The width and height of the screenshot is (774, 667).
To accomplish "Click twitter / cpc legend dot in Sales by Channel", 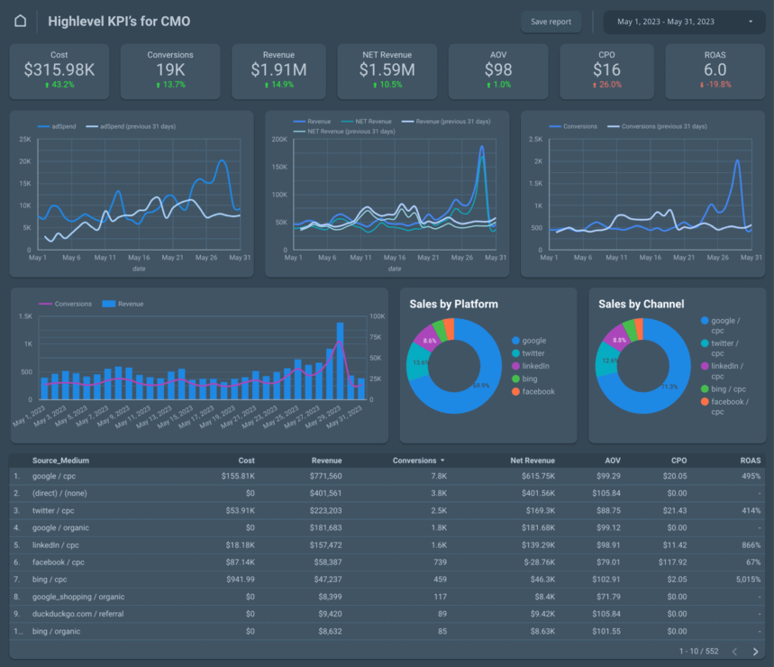I will [x=705, y=343].
